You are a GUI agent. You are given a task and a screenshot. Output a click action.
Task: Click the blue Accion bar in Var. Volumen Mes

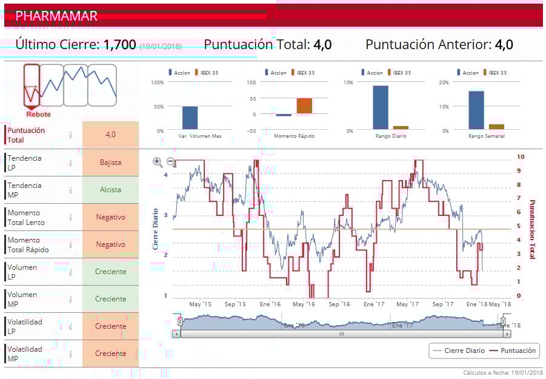point(190,118)
